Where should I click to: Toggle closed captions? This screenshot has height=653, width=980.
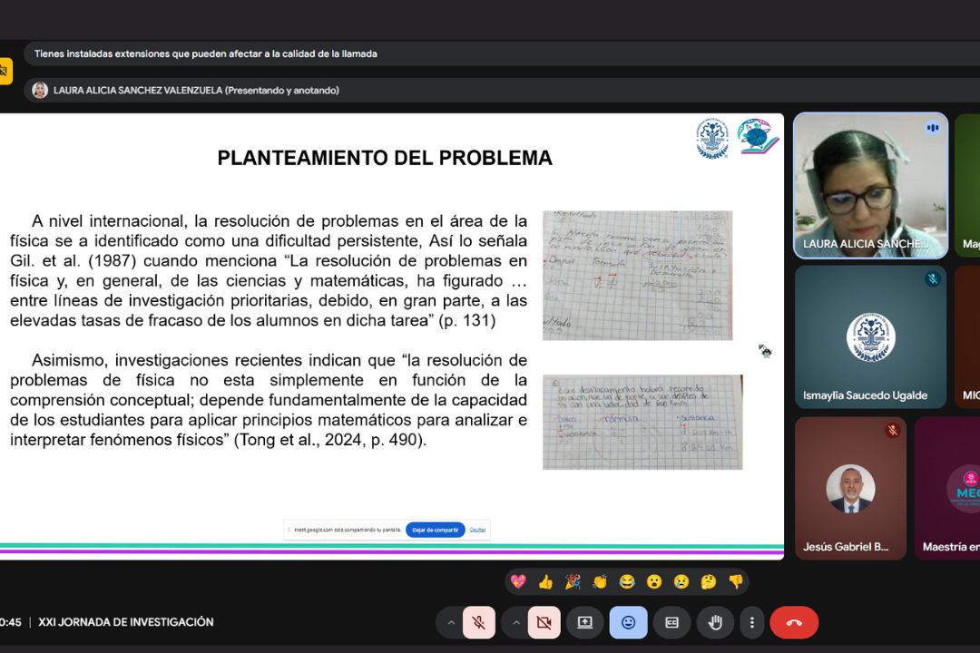pos(671,622)
